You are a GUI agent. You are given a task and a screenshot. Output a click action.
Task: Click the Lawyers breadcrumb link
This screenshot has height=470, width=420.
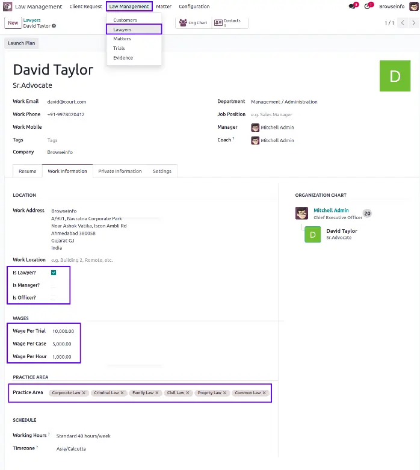(x=32, y=20)
